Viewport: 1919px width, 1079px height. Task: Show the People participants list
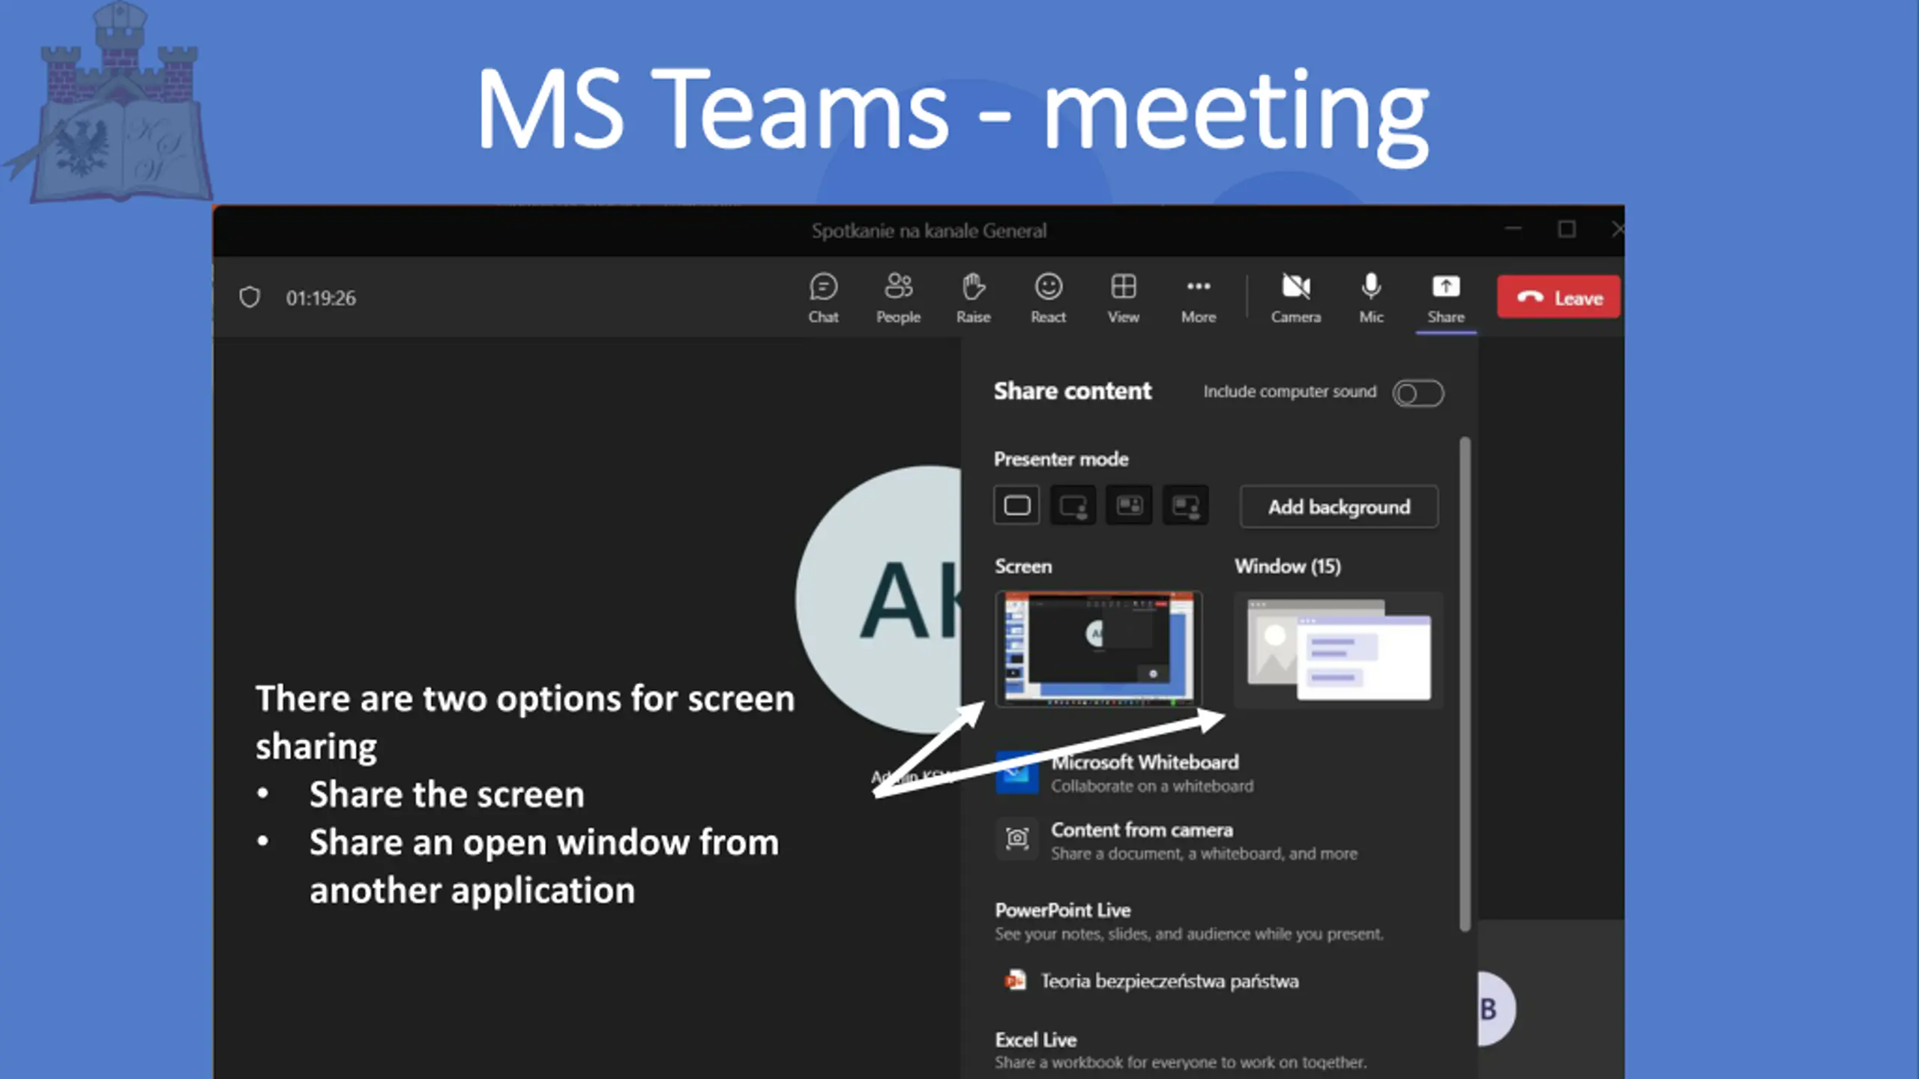coord(898,297)
